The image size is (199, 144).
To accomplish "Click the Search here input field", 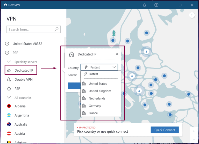I will (x=30, y=29).
